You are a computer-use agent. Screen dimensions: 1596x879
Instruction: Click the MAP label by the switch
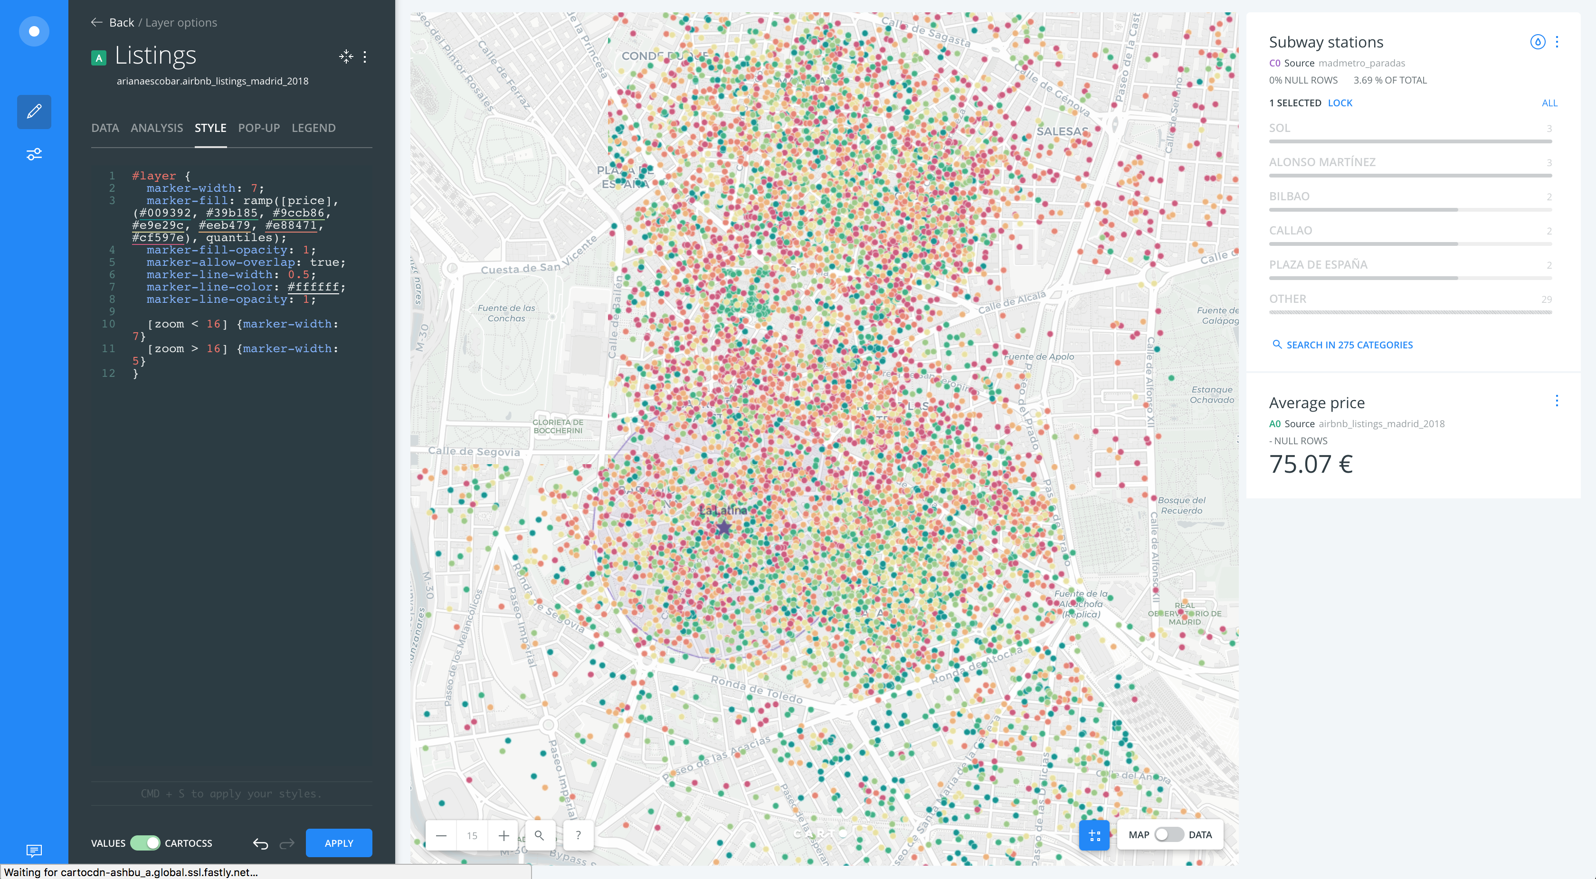point(1139,834)
